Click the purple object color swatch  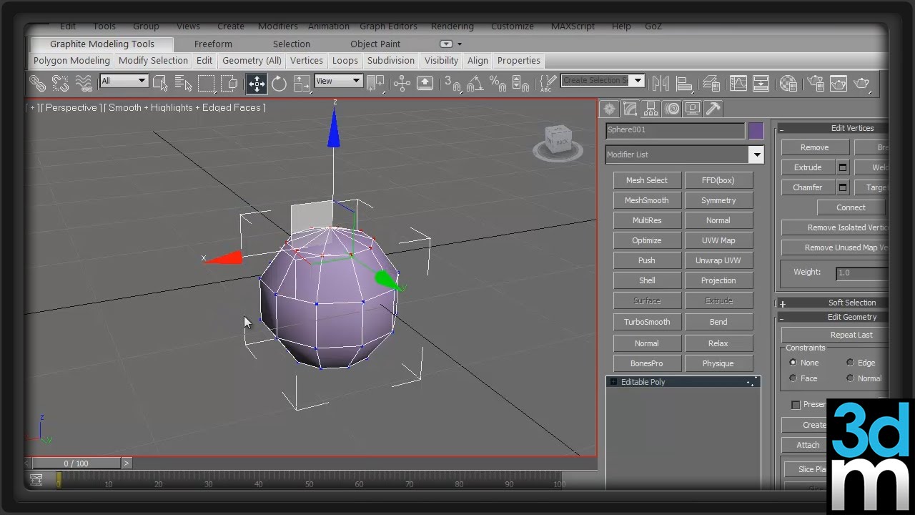pos(756,130)
